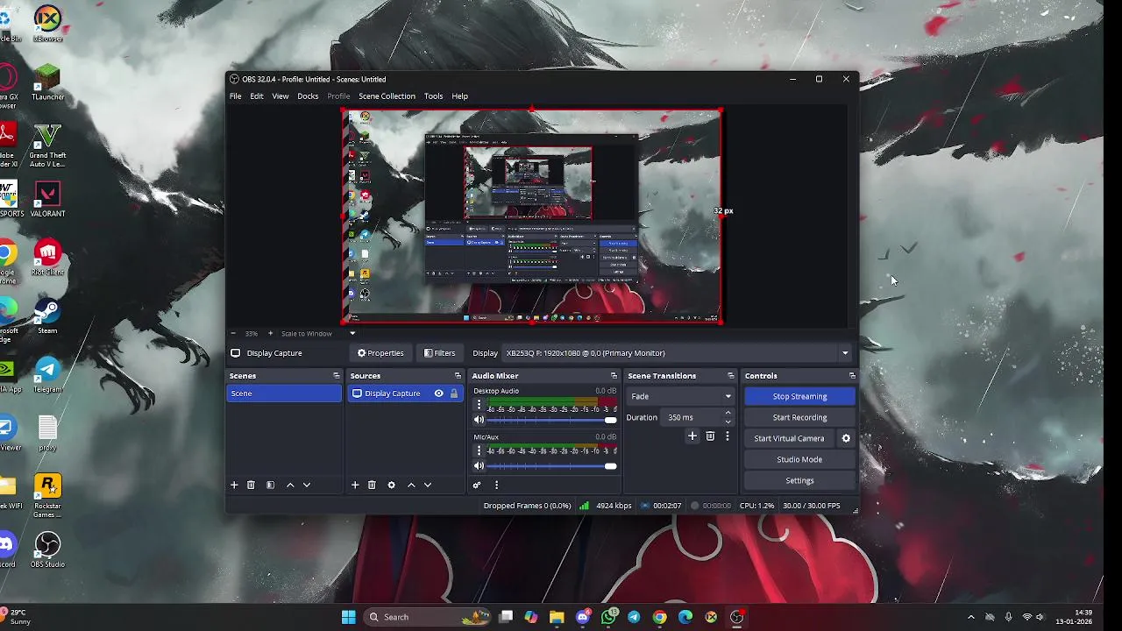This screenshot has width=1122, height=631.
Task: Open source Filters button
Action: 440,353
